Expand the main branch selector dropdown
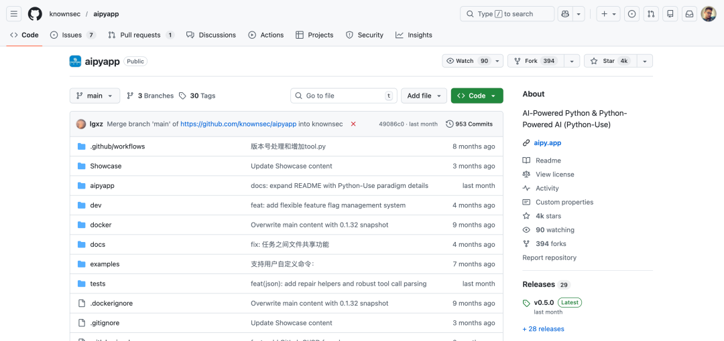The width and height of the screenshot is (724, 341). pos(95,96)
